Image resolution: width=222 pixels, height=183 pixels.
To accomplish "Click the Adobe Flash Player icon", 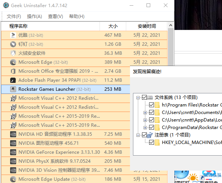I will (x=13, y=80).
